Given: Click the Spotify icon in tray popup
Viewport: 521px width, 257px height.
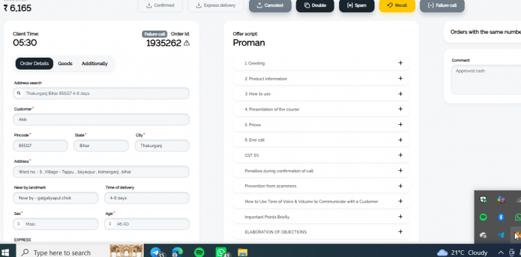Looking at the screenshot, I should click(x=483, y=217).
